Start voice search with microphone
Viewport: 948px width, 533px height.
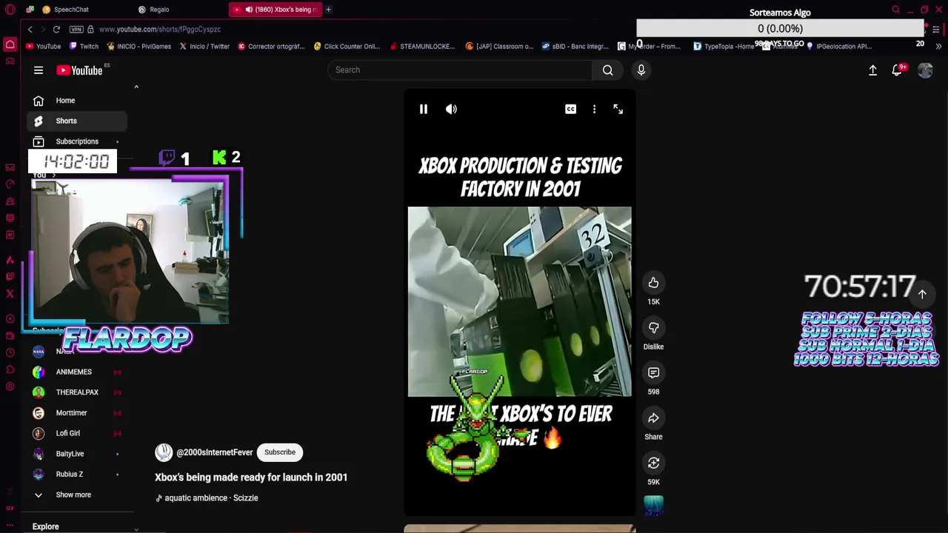(x=641, y=70)
